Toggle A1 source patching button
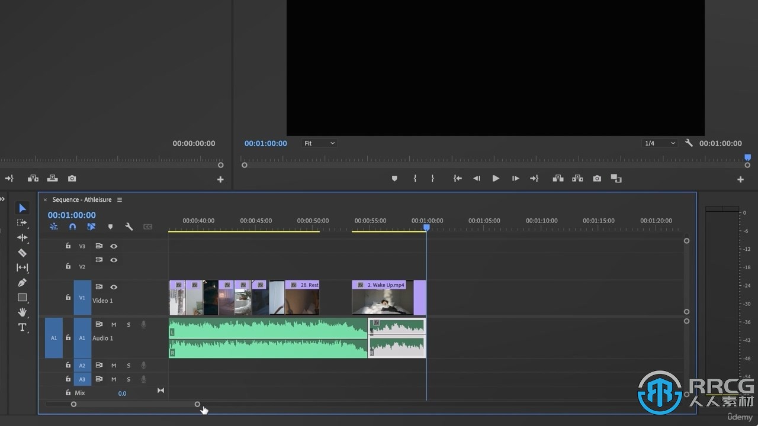The height and width of the screenshot is (426, 758). tap(54, 338)
